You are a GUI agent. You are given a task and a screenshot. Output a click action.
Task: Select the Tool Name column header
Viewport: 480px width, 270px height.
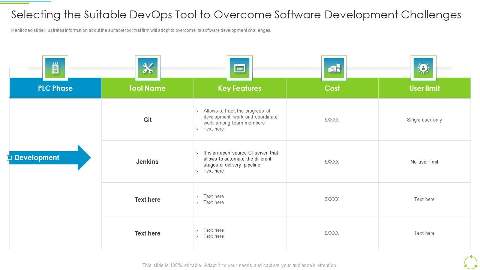pyautogui.click(x=147, y=88)
